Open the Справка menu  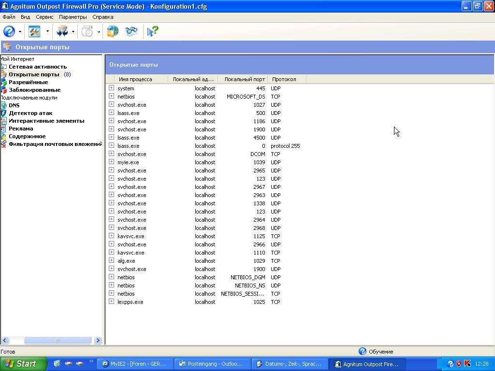pyautogui.click(x=103, y=17)
